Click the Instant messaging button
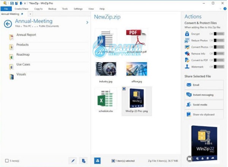 tap(204, 95)
